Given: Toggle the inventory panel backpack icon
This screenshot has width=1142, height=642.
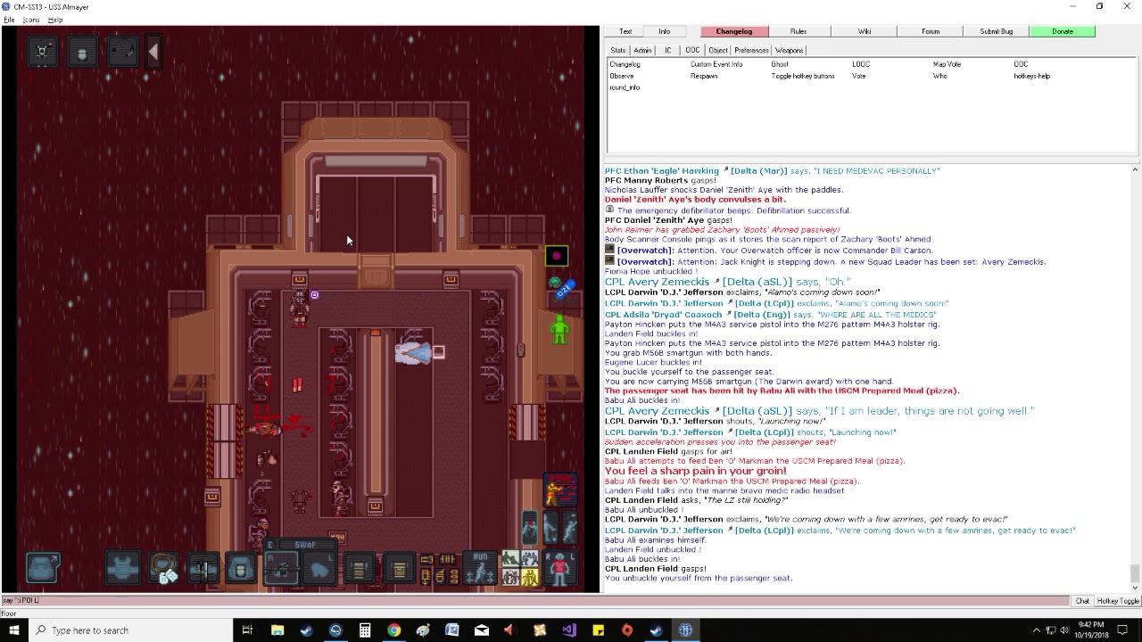Looking at the screenshot, I should point(42,568).
